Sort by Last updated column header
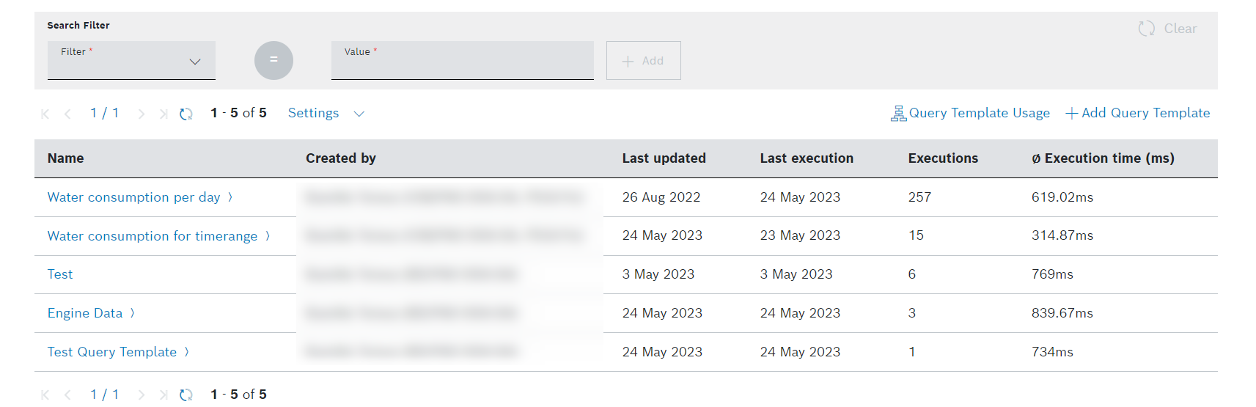This screenshot has width=1256, height=407. tap(664, 158)
